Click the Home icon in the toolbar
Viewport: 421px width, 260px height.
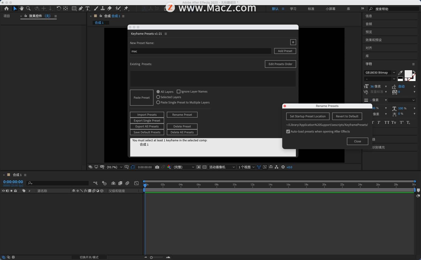tap(6, 9)
